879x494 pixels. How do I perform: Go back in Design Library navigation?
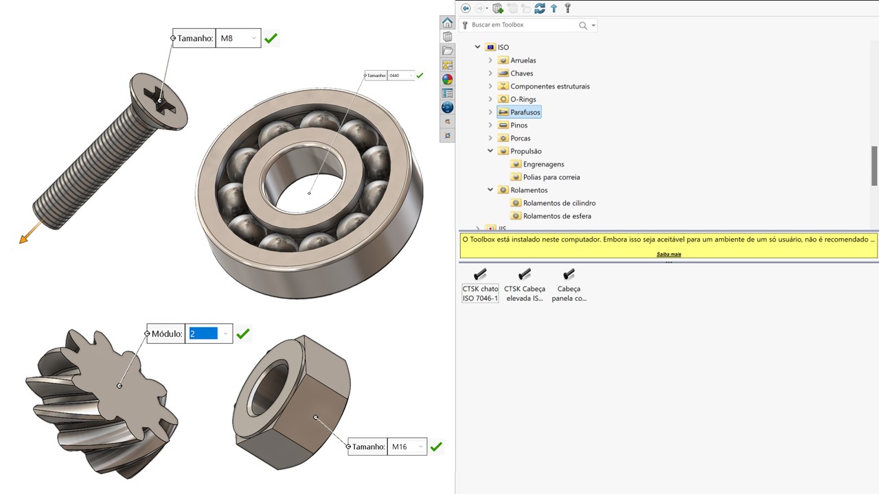[x=466, y=8]
